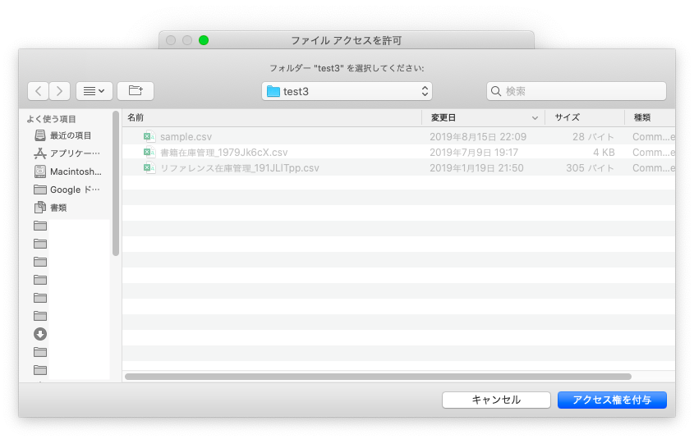Sort files by 名前 column header

point(271,117)
